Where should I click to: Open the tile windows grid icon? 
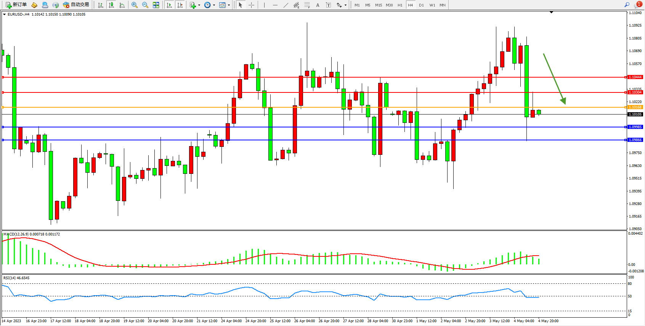click(156, 5)
